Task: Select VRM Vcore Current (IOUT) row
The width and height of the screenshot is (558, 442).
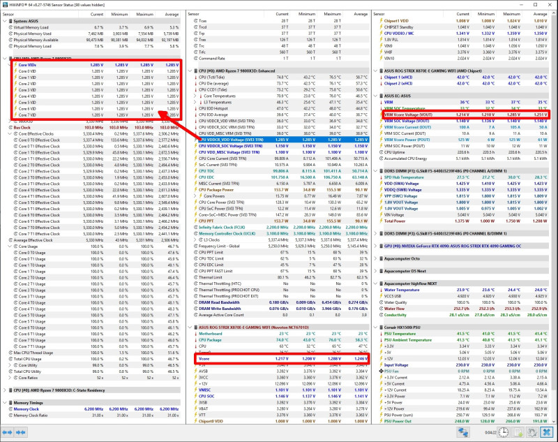Action: coord(463,127)
